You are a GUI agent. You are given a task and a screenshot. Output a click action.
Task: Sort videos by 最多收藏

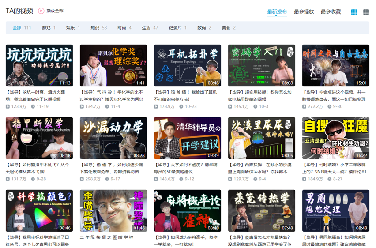click(x=331, y=11)
